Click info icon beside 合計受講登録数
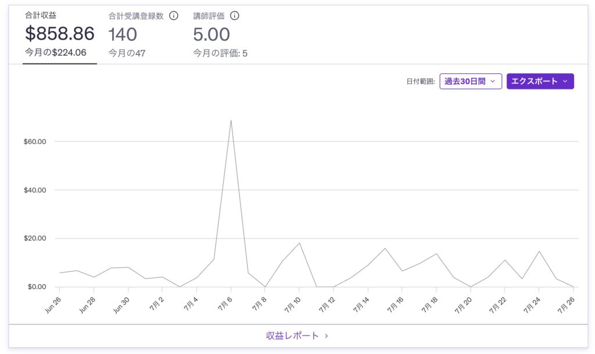This screenshot has height=354, width=595. click(173, 16)
